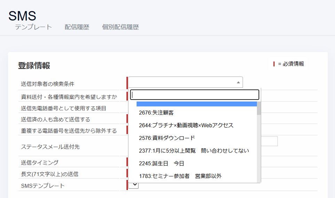Click the 重複する電話番号を送信先から除外する label
The image size is (335, 198).
coord(69,130)
